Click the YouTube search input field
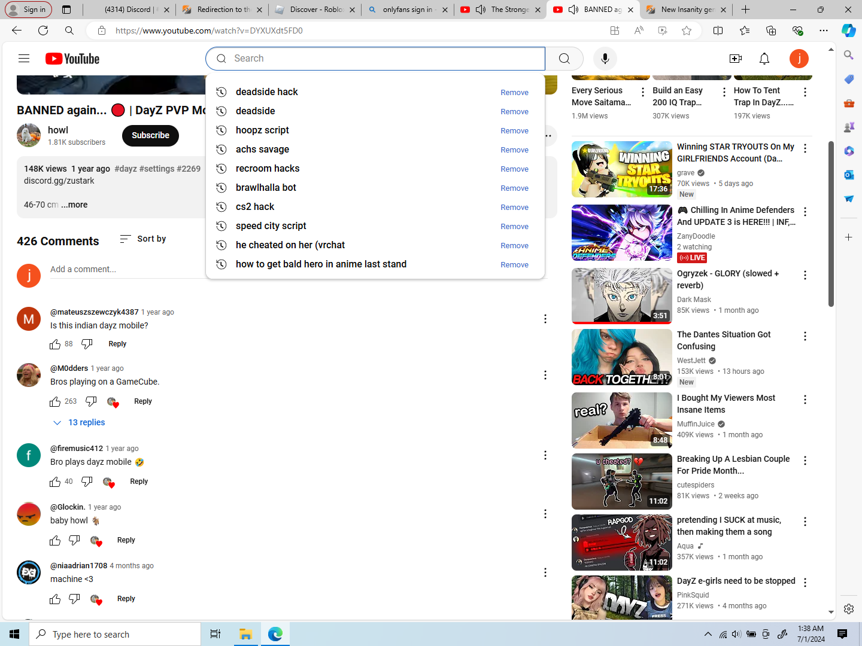Image resolution: width=862 pixels, height=646 pixels. pyautogui.click(x=375, y=59)
